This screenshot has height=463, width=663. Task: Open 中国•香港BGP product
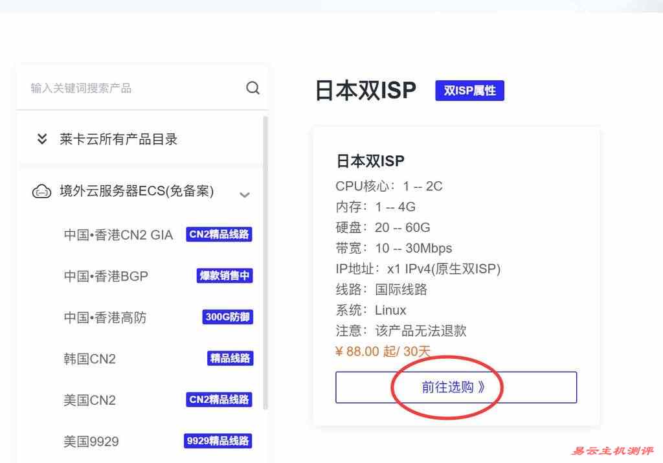(106, 276)
